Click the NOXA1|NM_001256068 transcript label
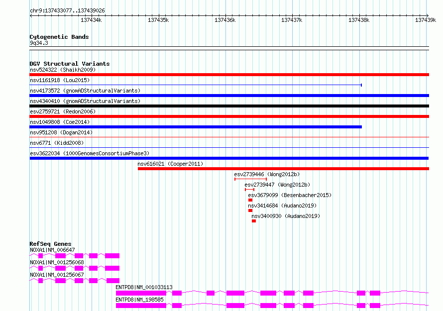The height and width of the screenshot is (311, 443). (57, 262)
